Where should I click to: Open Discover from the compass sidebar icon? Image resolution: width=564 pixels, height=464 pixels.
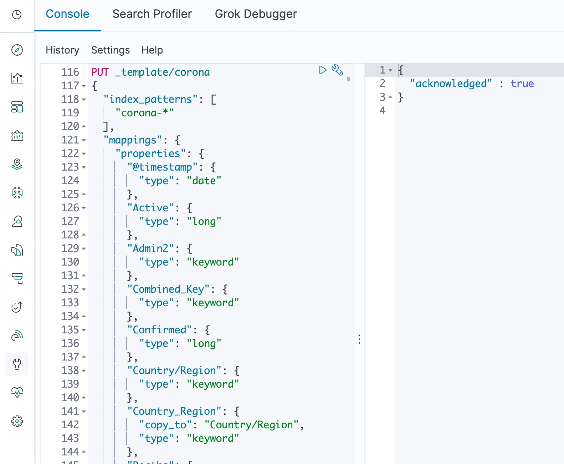pyautogui.click(x=17, y=50)
